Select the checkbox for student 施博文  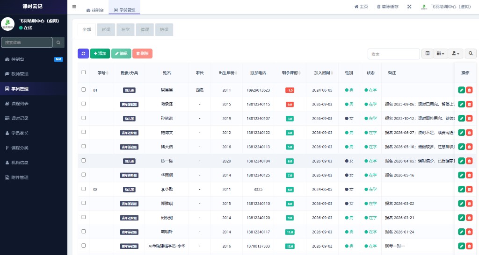84,132
